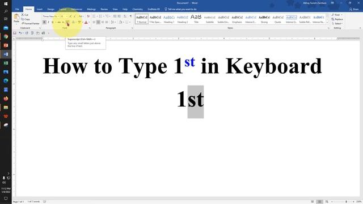Open Microsoft Edge from taskbar
363x204 pixels.
pos(6,80)
